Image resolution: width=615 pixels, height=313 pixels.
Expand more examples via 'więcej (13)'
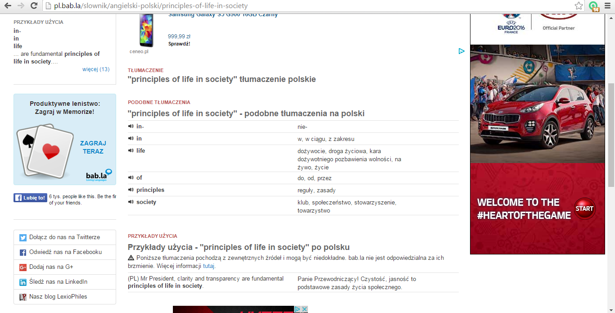pos(96,69)
